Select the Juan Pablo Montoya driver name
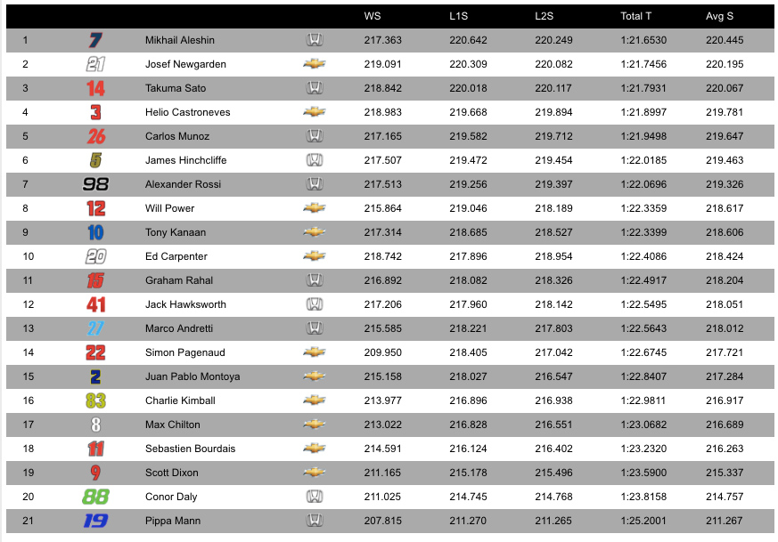This screenshot has height=542, width=778. [x=192, y=376]
